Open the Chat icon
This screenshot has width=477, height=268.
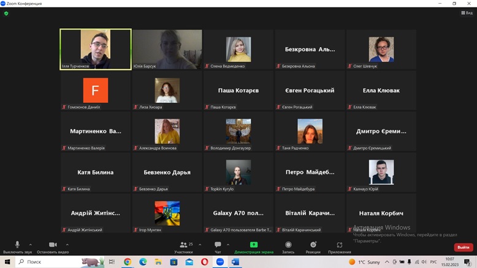click(x=218, y=245)
